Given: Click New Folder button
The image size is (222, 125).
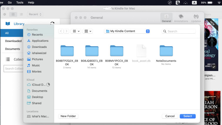Looking at the screenshot, I should pyautogui.click(x=68, y=116).
